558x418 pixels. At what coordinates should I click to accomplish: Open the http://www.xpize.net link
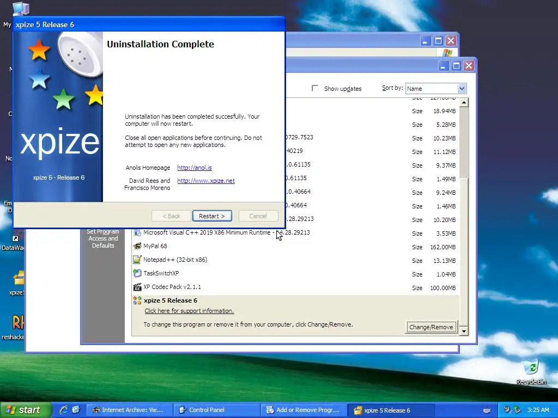206,181
